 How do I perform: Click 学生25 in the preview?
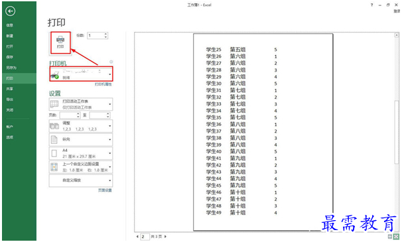[x=214, y=50]
